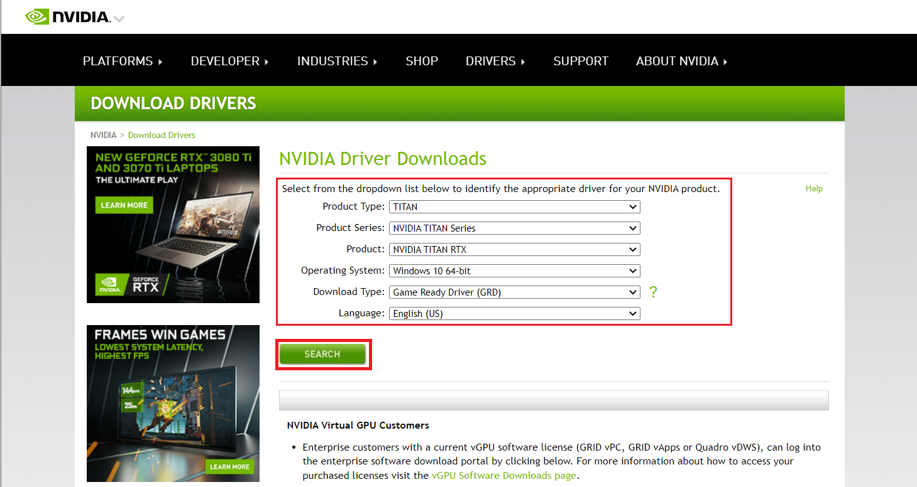Expand the Operating System dropdown
The image size is (917, 487).
[x=515, y=270]
